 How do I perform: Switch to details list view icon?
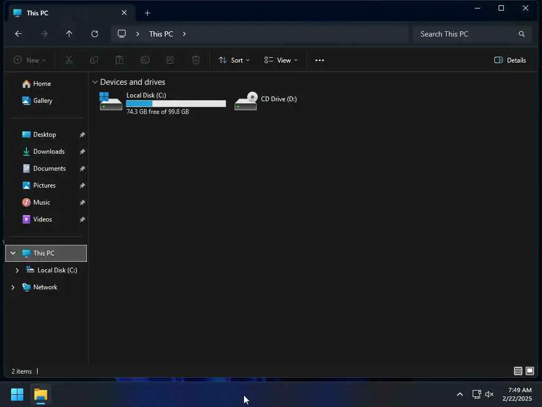(518, 371)
